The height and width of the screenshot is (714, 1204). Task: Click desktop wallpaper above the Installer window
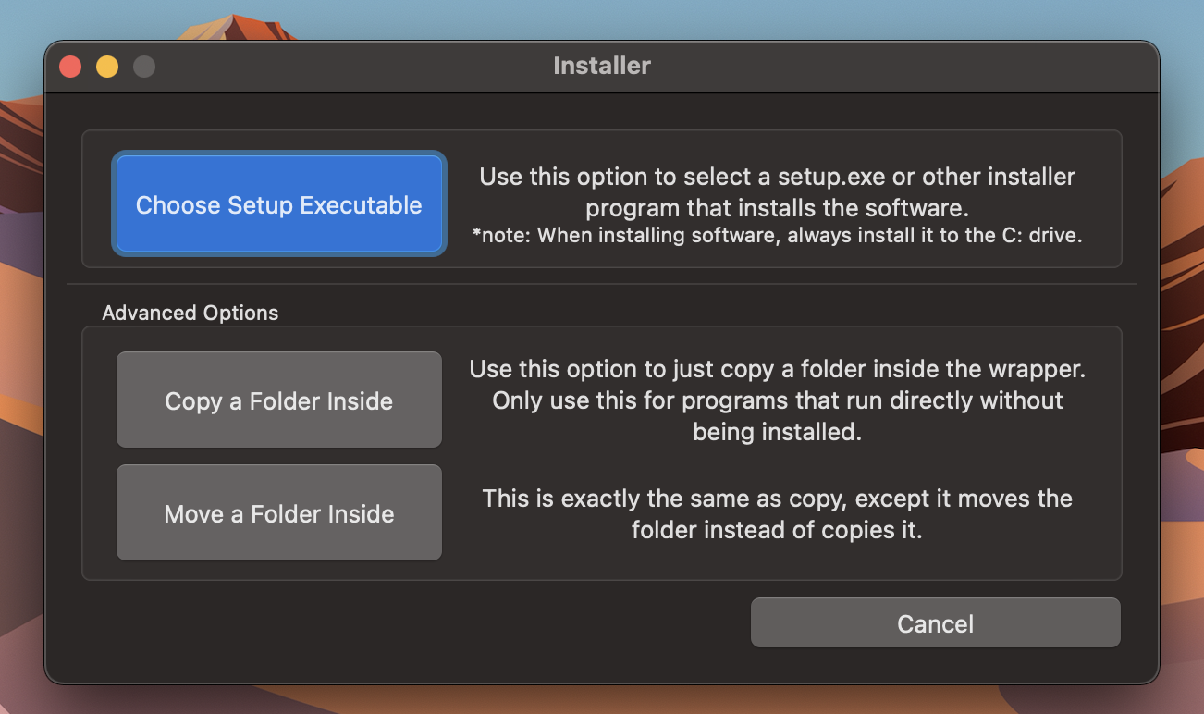point(601,18)
